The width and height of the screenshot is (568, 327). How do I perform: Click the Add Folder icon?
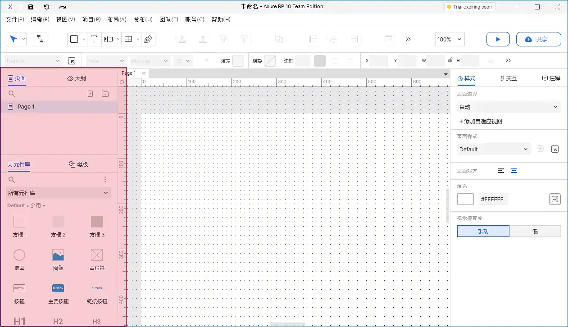click(x=105, y=94)
